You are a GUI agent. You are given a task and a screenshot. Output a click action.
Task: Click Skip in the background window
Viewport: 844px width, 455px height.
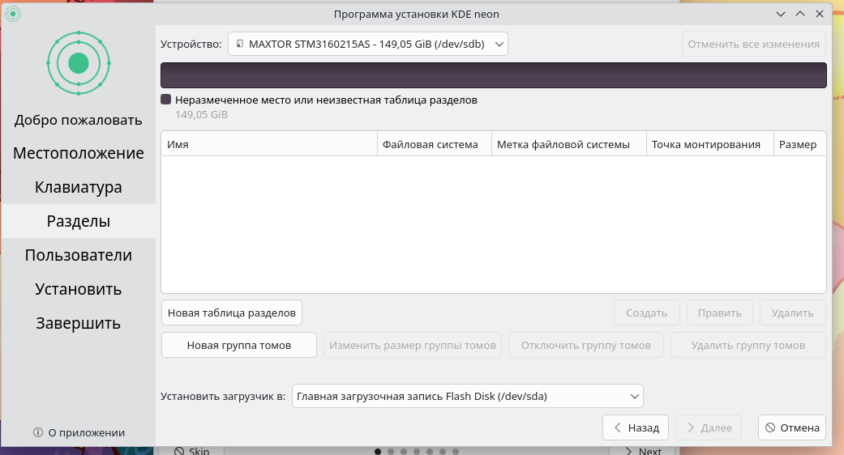191,451
